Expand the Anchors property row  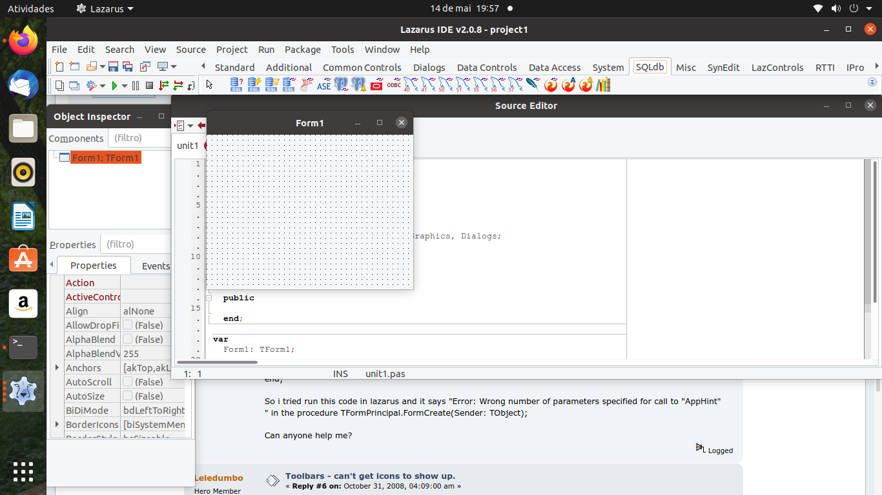tap(57, 368)
